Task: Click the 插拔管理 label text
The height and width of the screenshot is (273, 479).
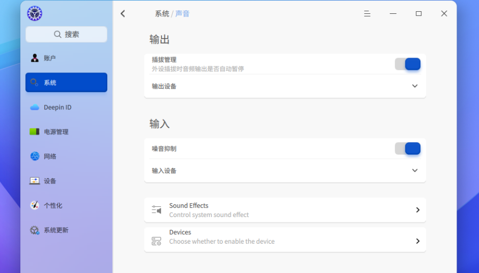Action: coord(164,60)
